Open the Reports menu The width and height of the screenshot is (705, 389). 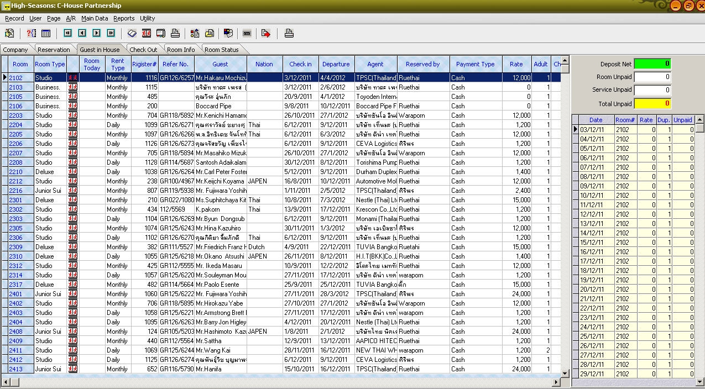pyautogui.click(x=124, y=18)
